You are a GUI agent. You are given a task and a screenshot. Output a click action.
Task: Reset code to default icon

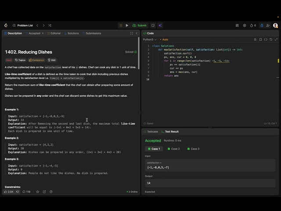271,40
